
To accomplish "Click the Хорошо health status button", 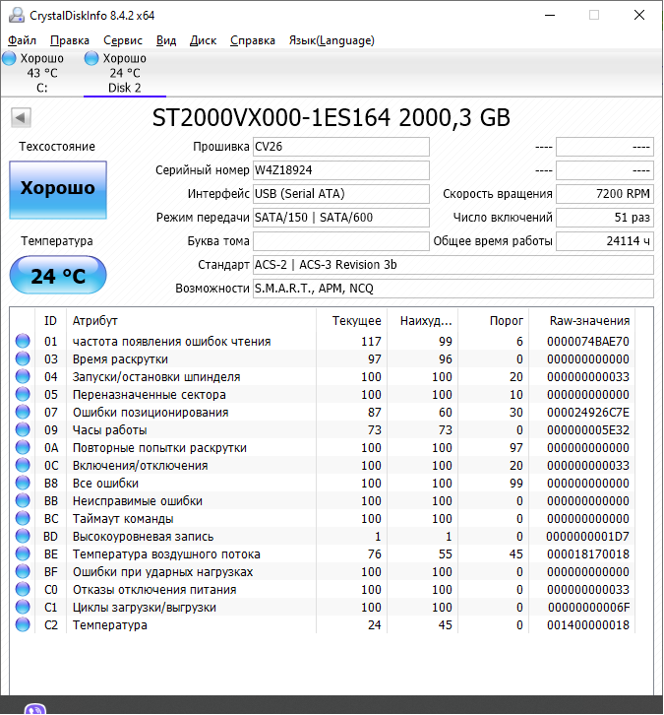I will click(57, 189).
